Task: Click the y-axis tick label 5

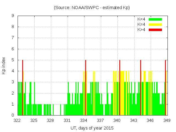Action: [13, 60]
